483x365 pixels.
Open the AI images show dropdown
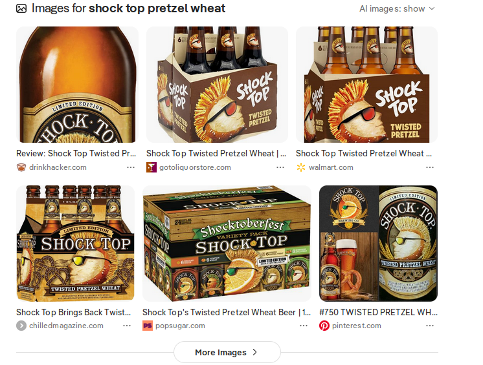pos(397,8)
